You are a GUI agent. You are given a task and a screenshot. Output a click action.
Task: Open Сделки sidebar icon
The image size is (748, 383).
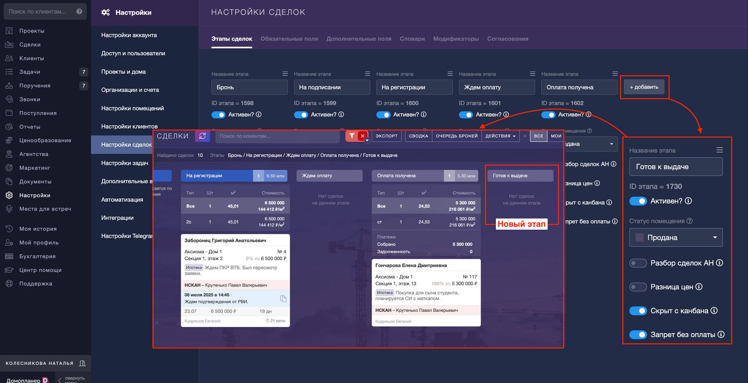point(9,44)
